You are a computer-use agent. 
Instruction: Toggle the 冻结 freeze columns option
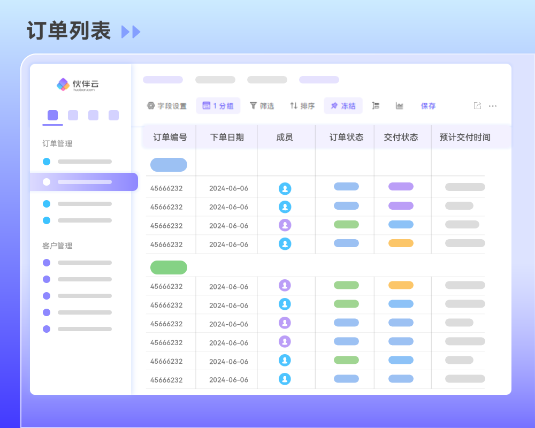click(x=342, y=105)
